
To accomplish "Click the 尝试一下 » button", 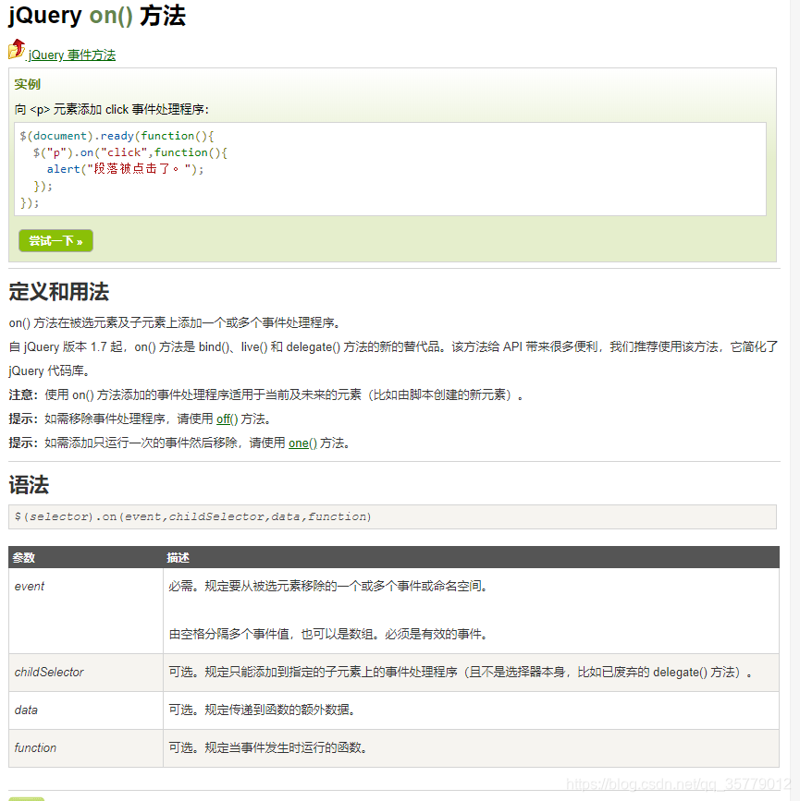I will pyautogui.click(x=55, y=240).
